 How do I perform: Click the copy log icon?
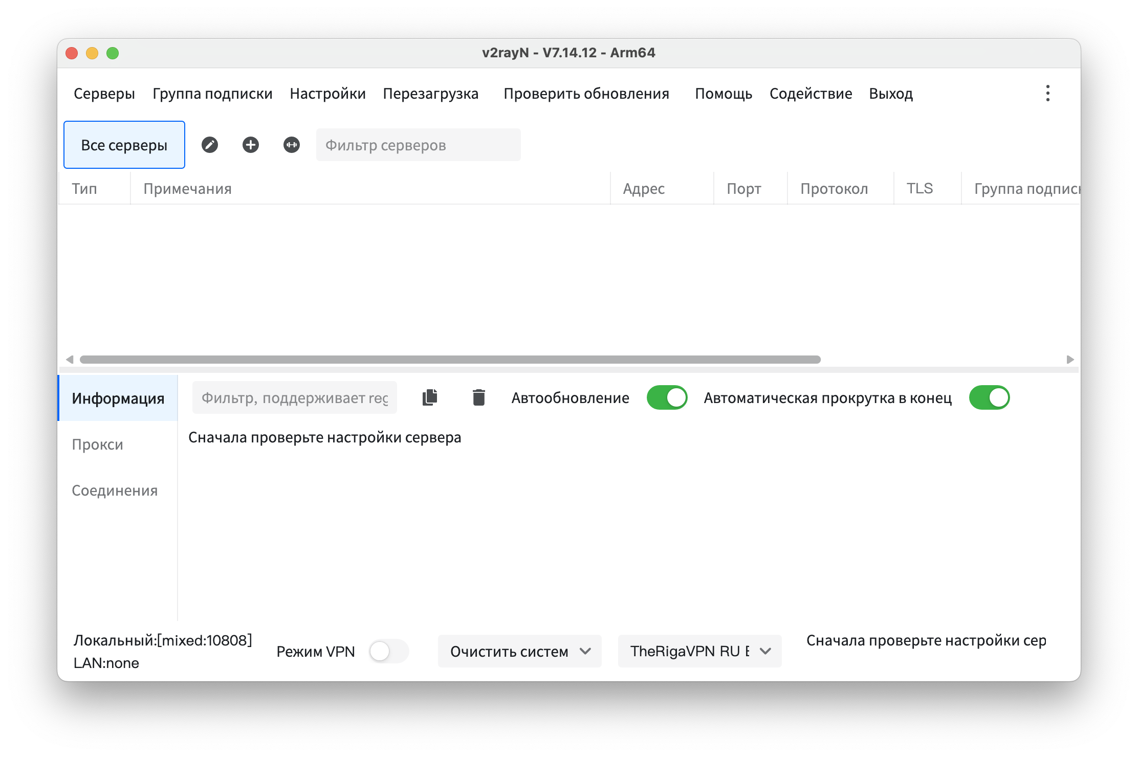(430, 397)
